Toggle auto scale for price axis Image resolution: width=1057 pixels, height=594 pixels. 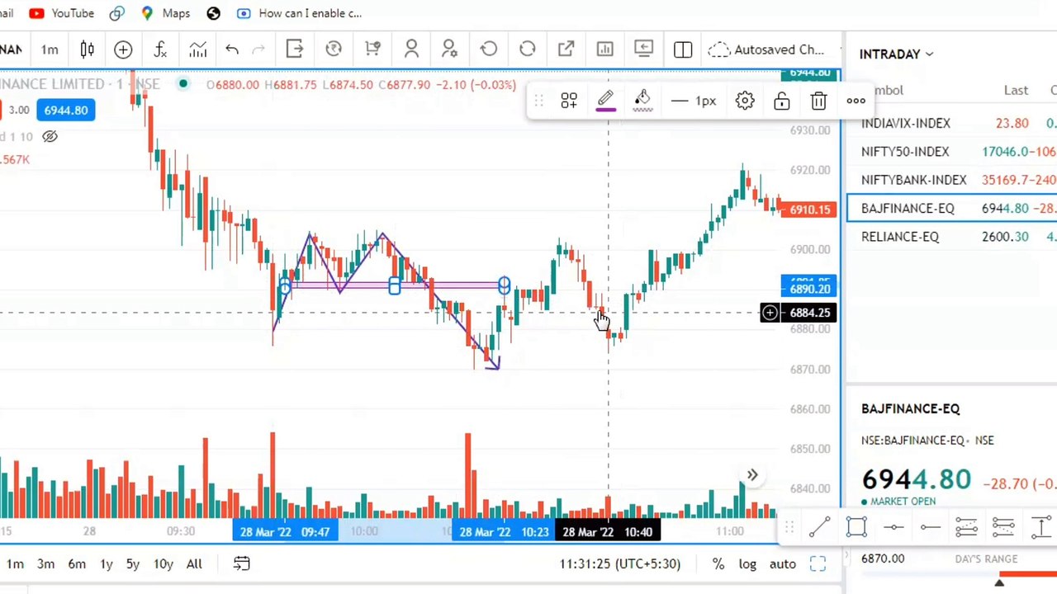pyautogui.click(x=783, y=563)
